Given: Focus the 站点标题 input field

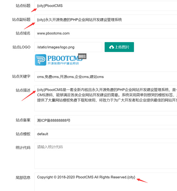Looking at the screenshot, I should tap(106, 6).
